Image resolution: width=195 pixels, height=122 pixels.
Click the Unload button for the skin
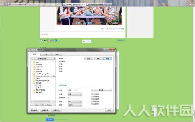89,59
